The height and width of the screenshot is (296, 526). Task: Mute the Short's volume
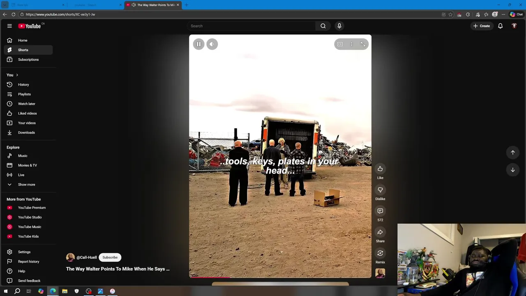click(x=212, y=44)
